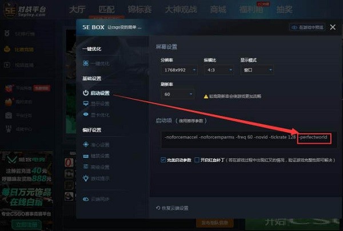Screen dimensions: 343x231
Task: Expand the 4:3 aspect ratio dropdown
Action: pyautogui.click(x=218, y=70)
